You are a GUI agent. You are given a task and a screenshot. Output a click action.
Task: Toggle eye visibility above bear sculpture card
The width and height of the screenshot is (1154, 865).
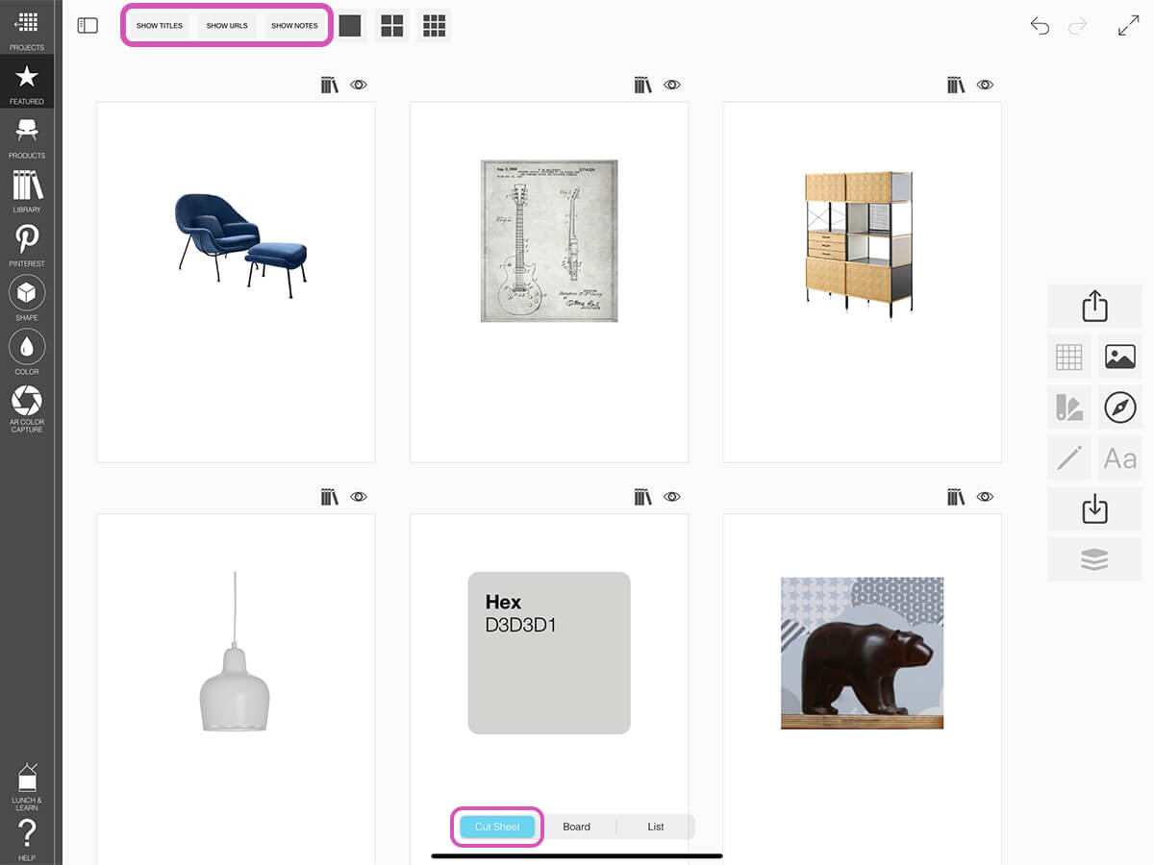point(985,497)
